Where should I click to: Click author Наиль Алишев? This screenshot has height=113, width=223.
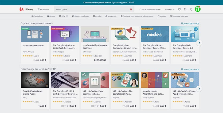click(x=28, y=52)
